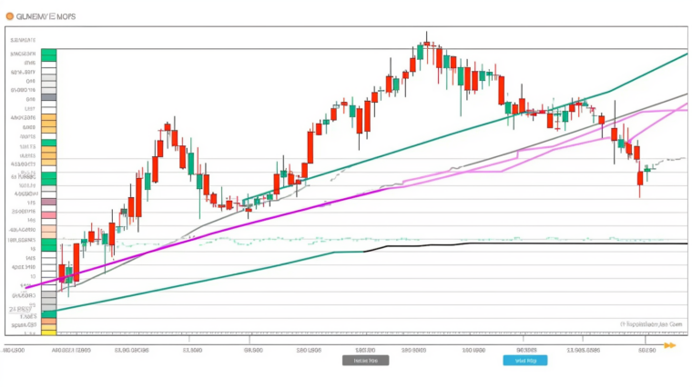Click the orange double-arrow at the axis end

pyautogui.click(x=670, y=345)
